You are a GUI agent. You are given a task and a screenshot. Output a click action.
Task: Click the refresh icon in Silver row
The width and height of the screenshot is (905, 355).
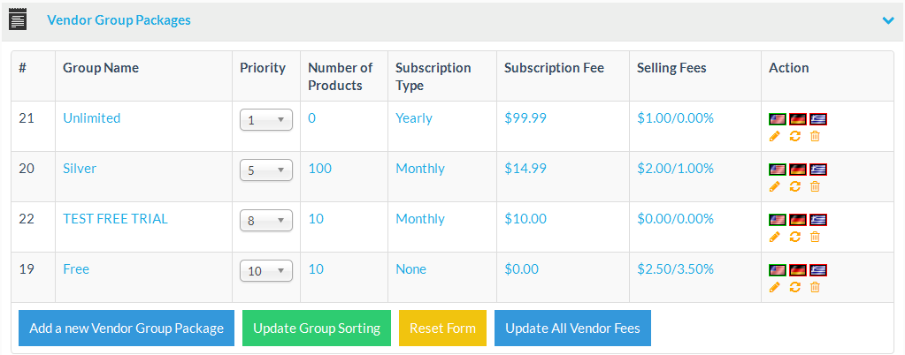coord(794,186)
